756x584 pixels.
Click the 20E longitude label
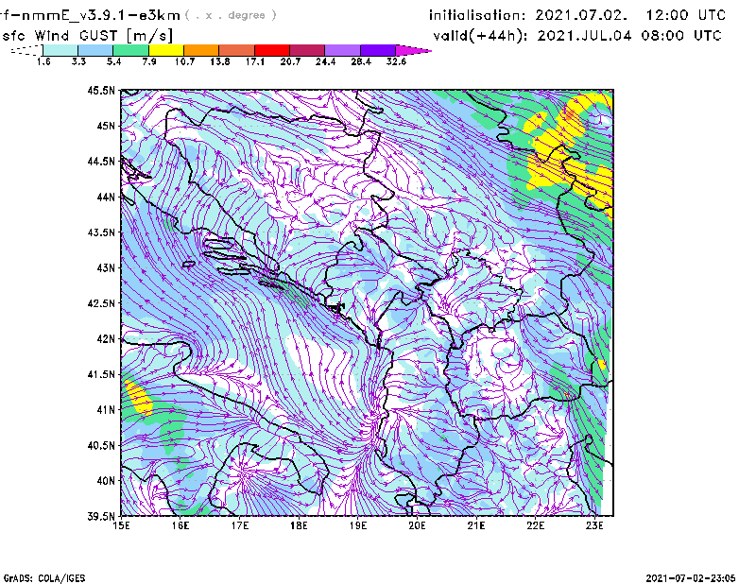[417, 525]
